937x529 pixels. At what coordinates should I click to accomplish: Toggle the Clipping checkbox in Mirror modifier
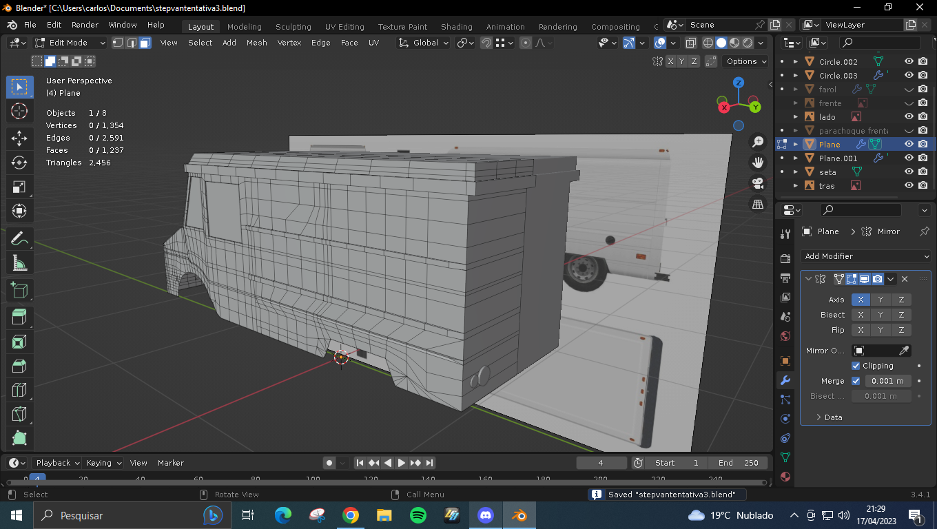pos(856,366)
